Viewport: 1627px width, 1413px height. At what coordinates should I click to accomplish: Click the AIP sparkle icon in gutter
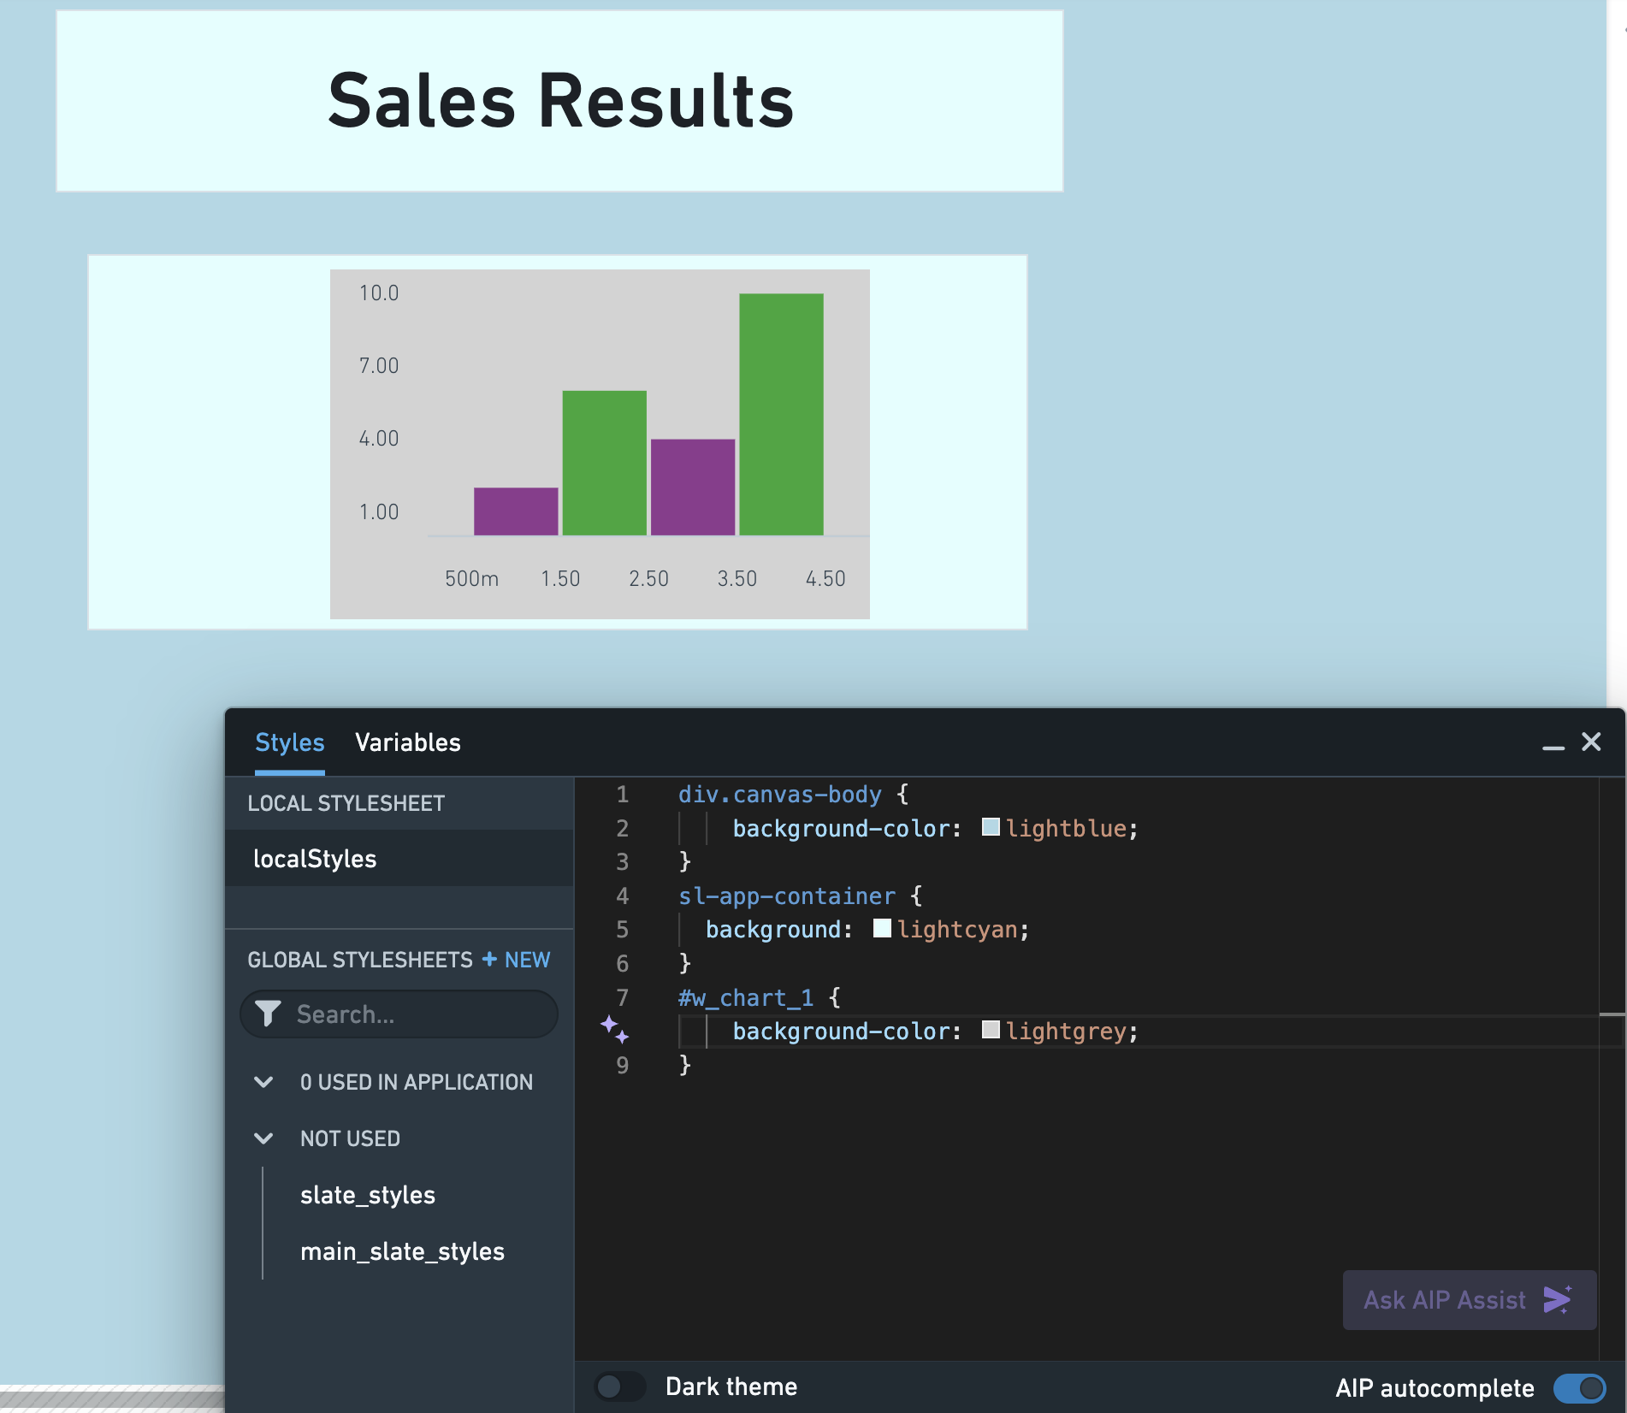614,1029
